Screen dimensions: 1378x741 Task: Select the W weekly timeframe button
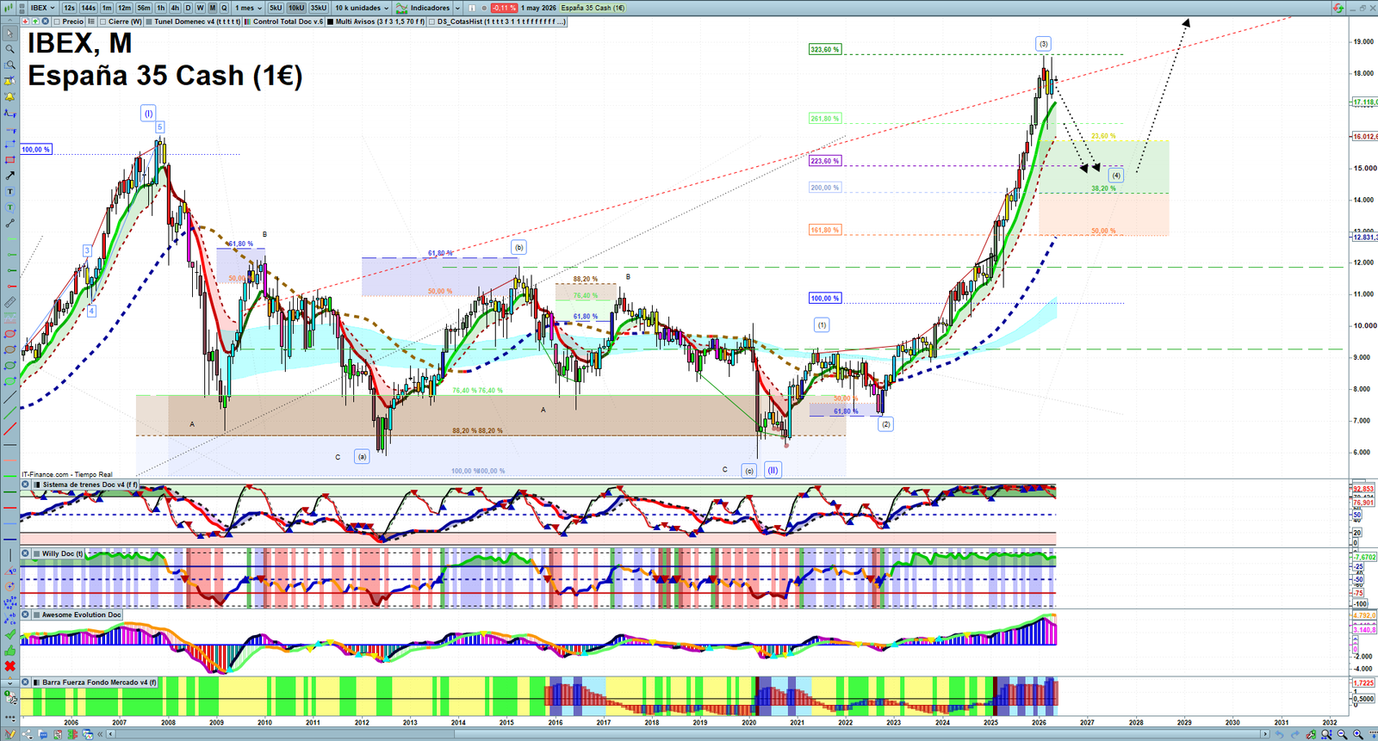[x=200, y=8]
